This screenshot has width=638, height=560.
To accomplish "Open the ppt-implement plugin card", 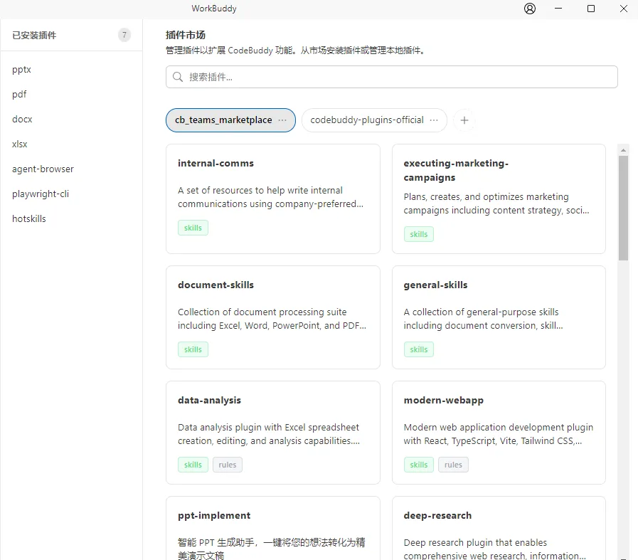I will tap(273, 528).
